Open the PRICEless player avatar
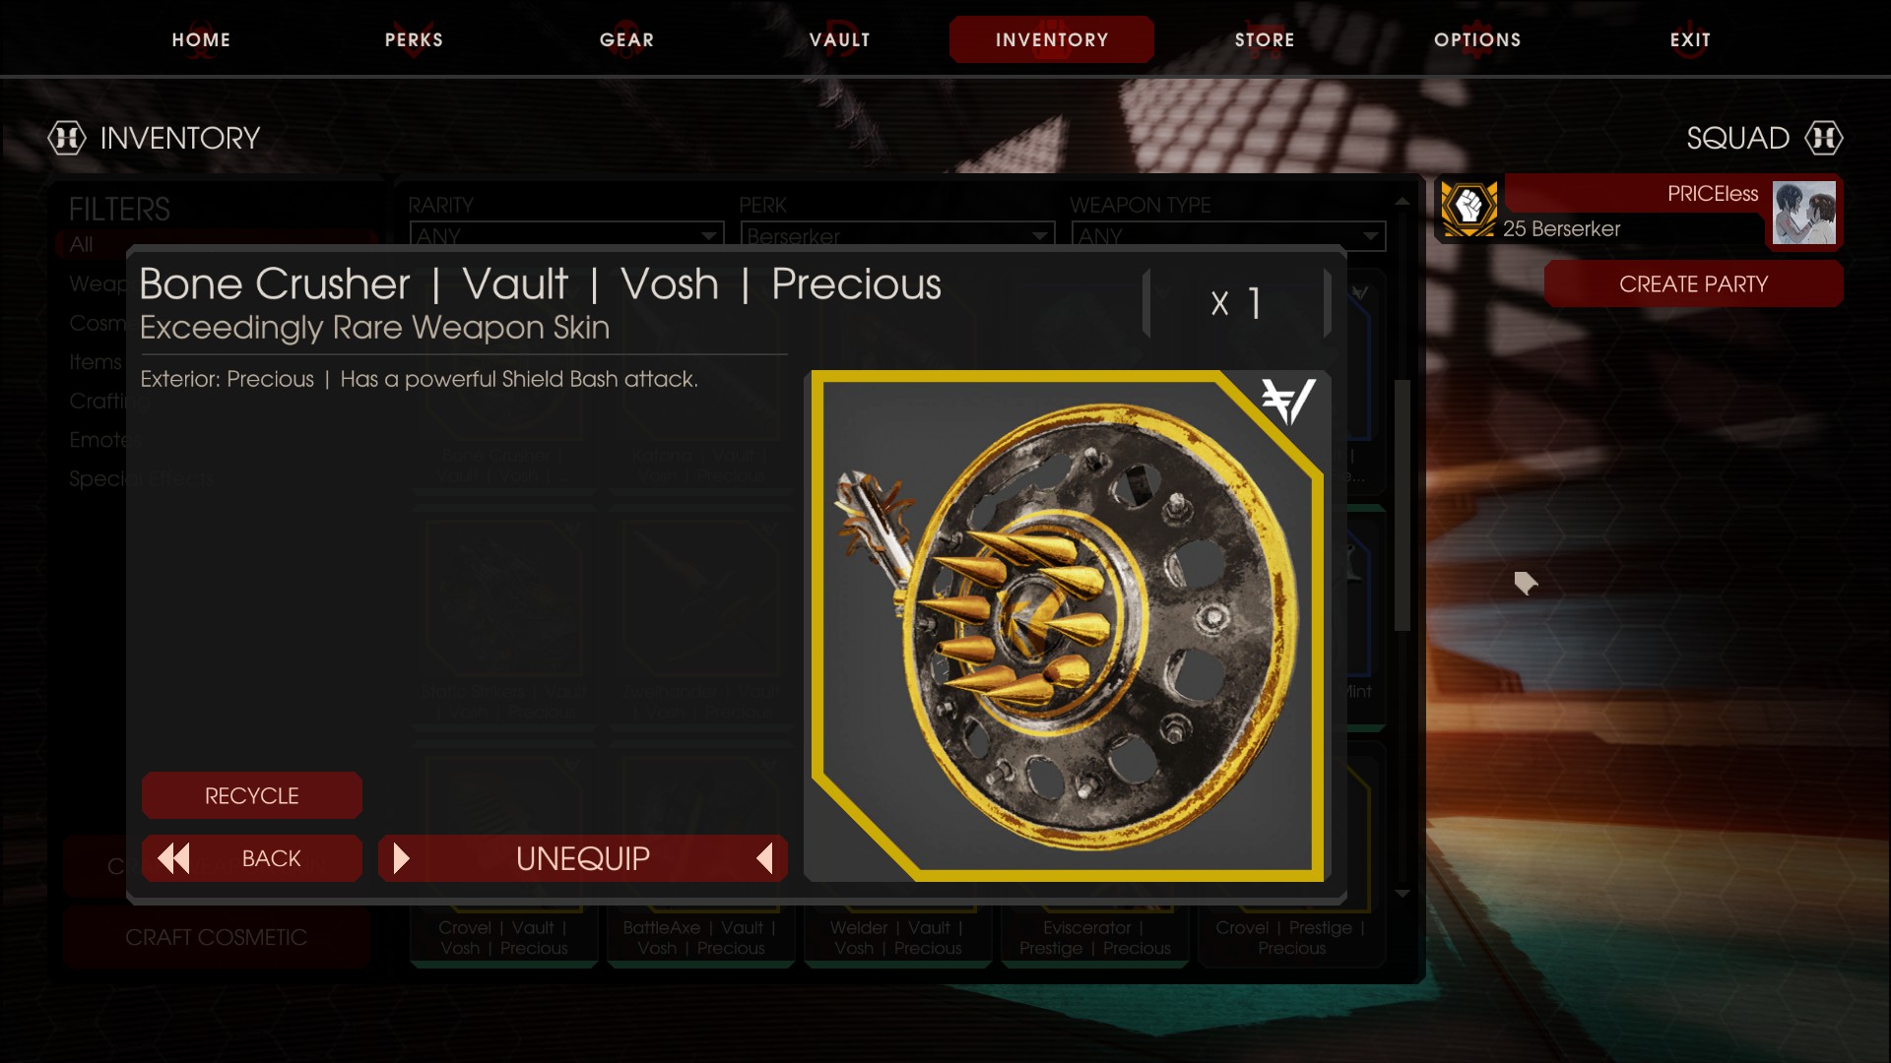This screenshot has height=1063, width=1891. (1804, 212)
